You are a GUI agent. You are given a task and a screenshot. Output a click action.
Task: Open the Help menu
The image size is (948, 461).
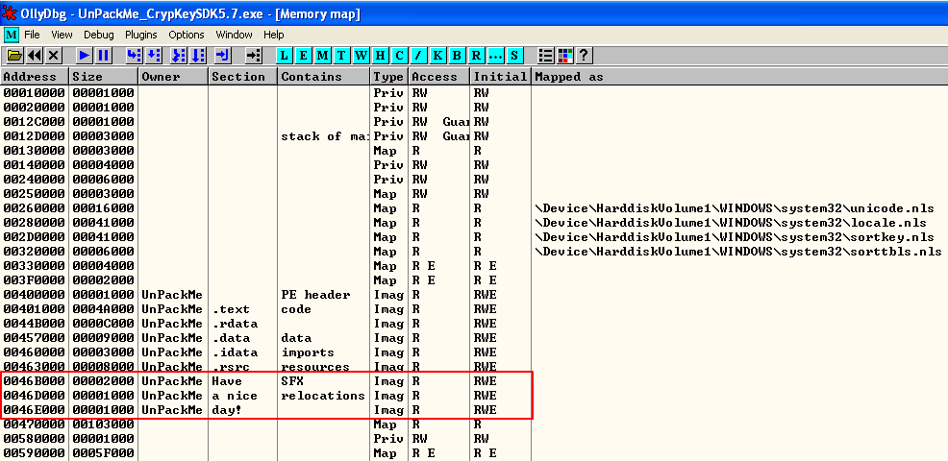(273, 35)
